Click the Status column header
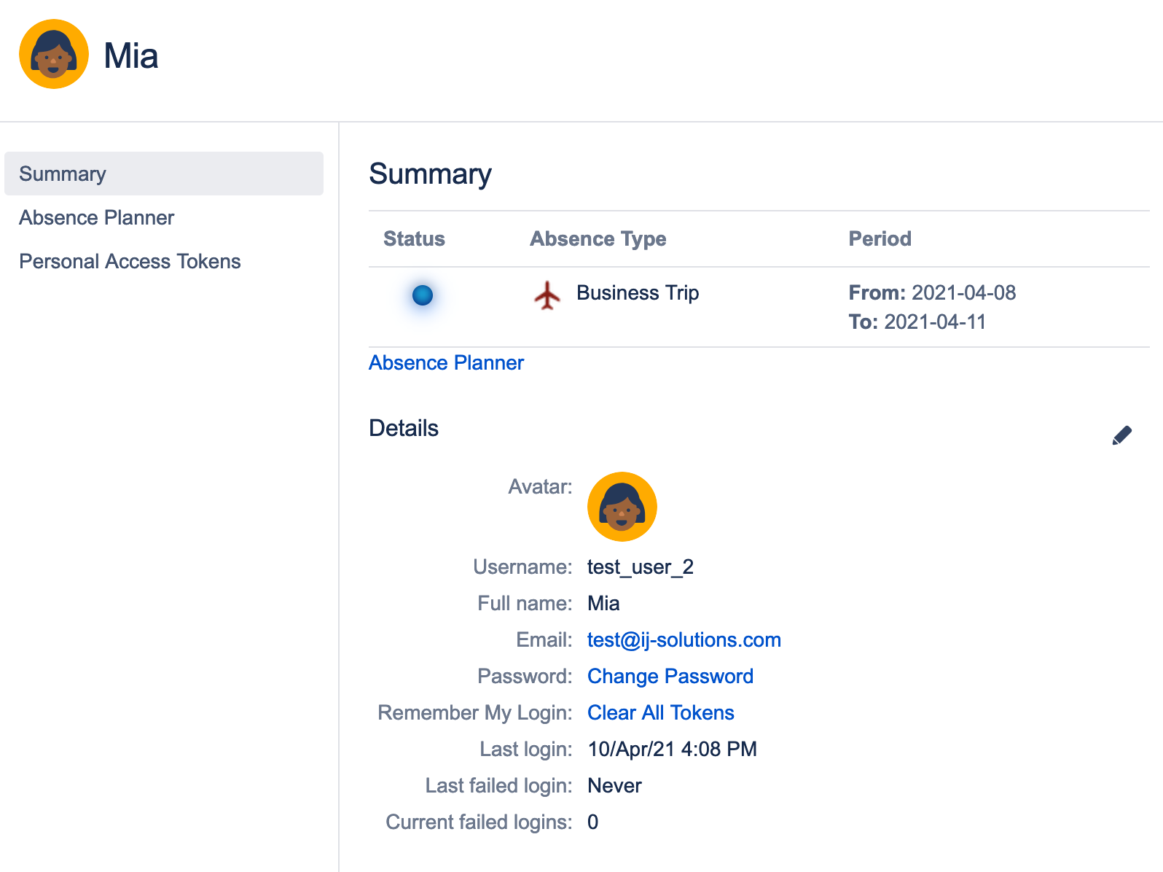 click(414, 238)
